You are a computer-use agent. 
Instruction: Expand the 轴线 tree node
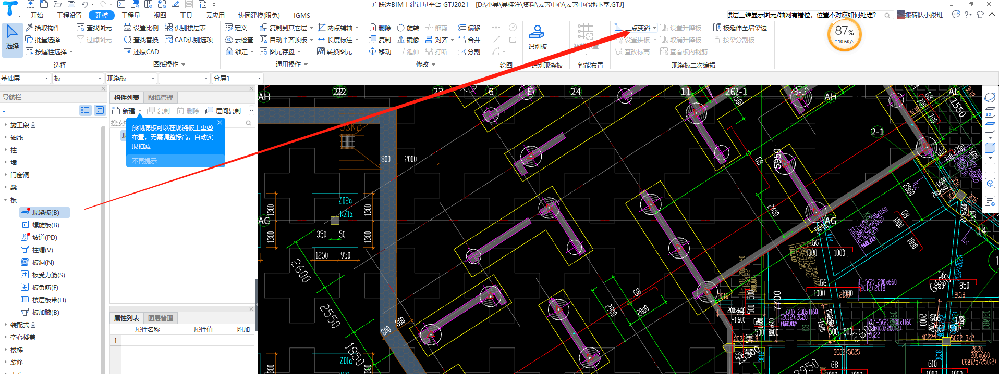(6, 137)
